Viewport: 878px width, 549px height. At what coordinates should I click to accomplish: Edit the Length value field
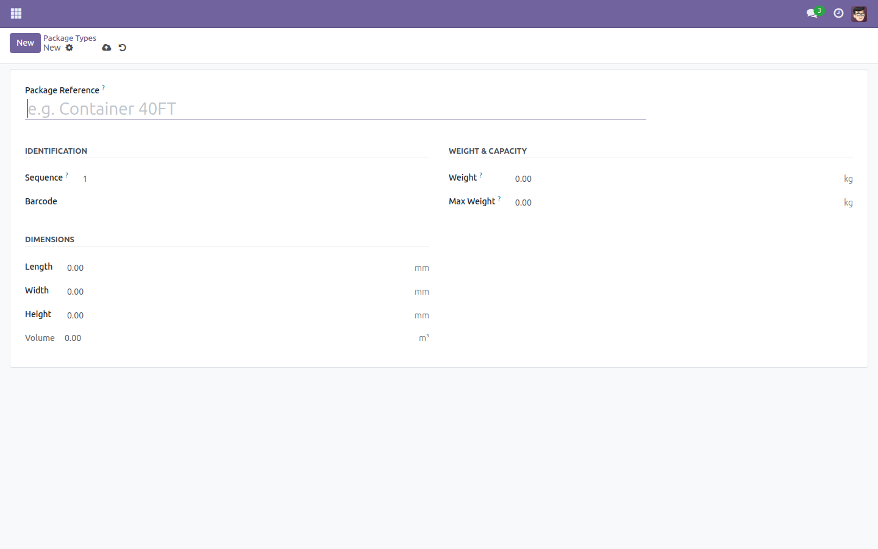point(238,268)
